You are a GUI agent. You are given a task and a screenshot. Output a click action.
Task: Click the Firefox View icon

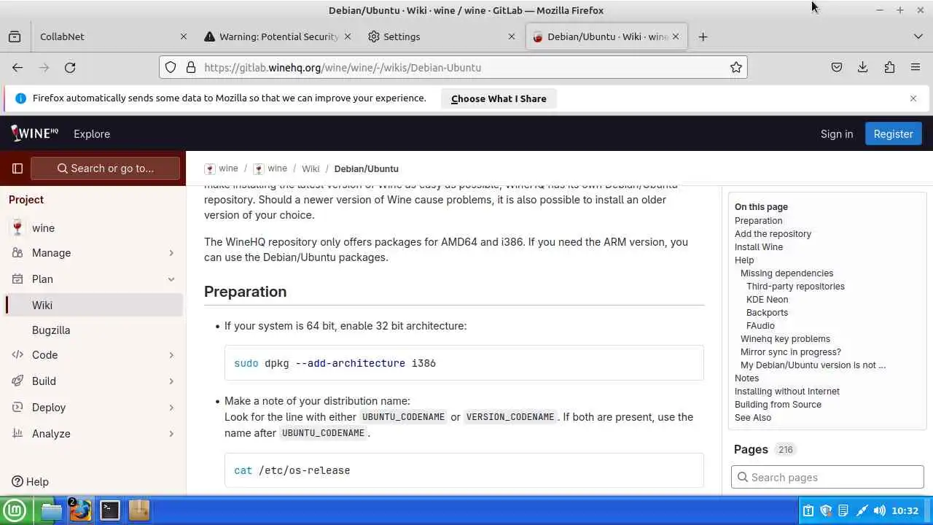tap(15, 36)
